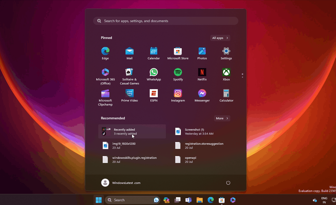Click the Start menu search field
The image size is (336, 205).
(x=166, y=21)
